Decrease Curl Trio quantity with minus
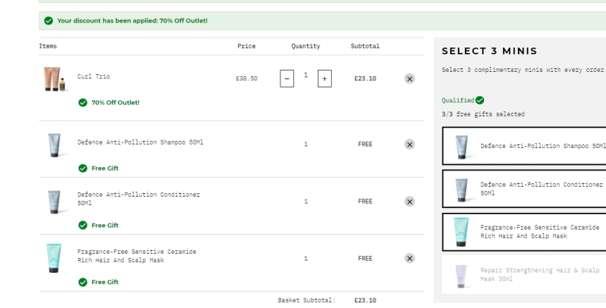 (x=287, y=79)
